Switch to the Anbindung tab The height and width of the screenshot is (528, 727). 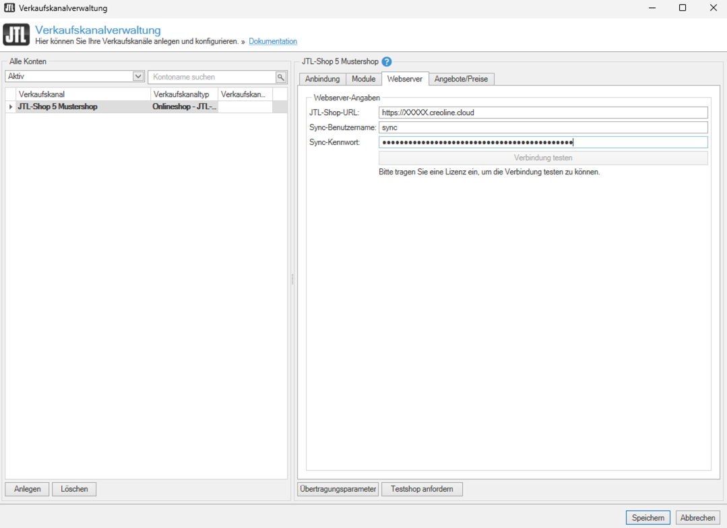(x=322, y=79)
